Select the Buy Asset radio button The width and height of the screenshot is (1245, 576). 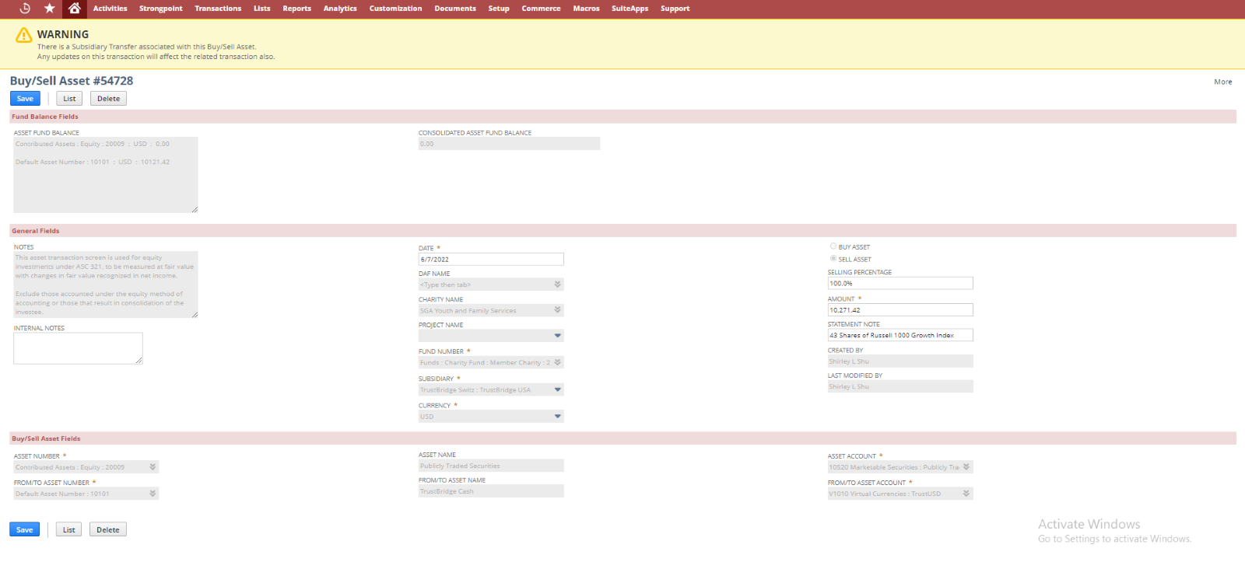[833, 246]
